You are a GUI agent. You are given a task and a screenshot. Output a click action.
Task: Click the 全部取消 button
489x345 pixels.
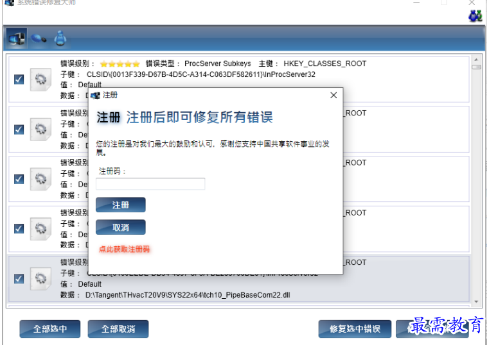(118, 329)
